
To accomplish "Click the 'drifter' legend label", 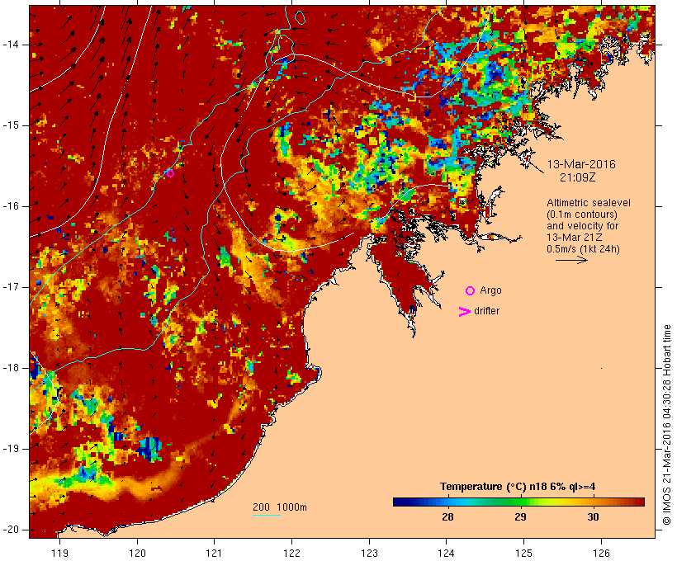I will point(486,311).
